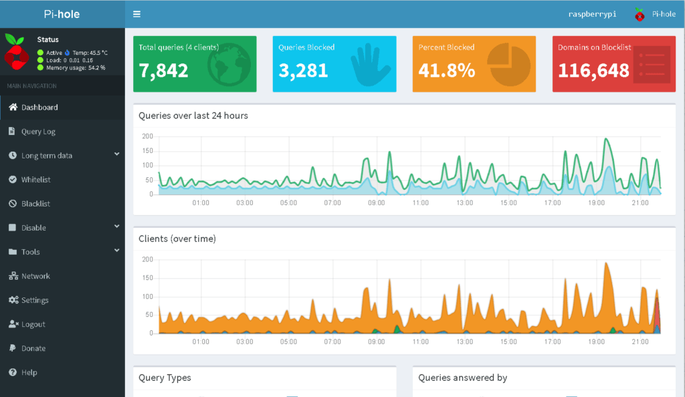Click the Disable stop-square icon
The image size is (685, 397).
point(12,227)
